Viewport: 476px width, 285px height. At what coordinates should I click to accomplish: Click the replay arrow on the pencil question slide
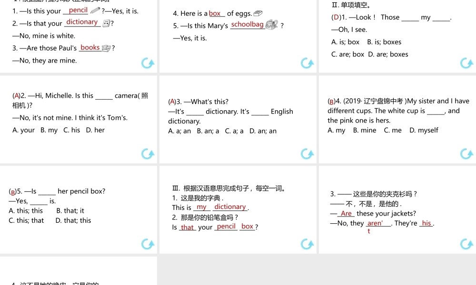(148, 63)
